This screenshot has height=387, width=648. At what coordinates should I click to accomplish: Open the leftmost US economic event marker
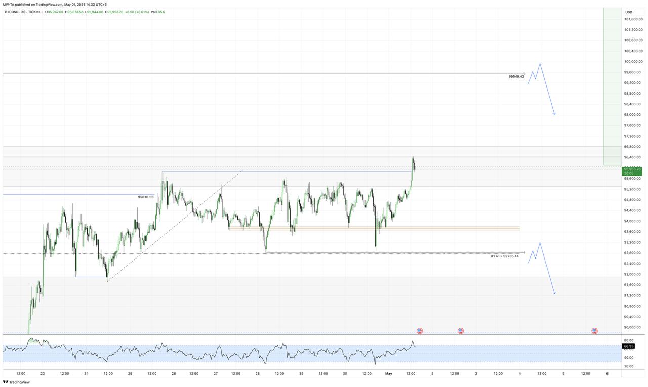420,331
